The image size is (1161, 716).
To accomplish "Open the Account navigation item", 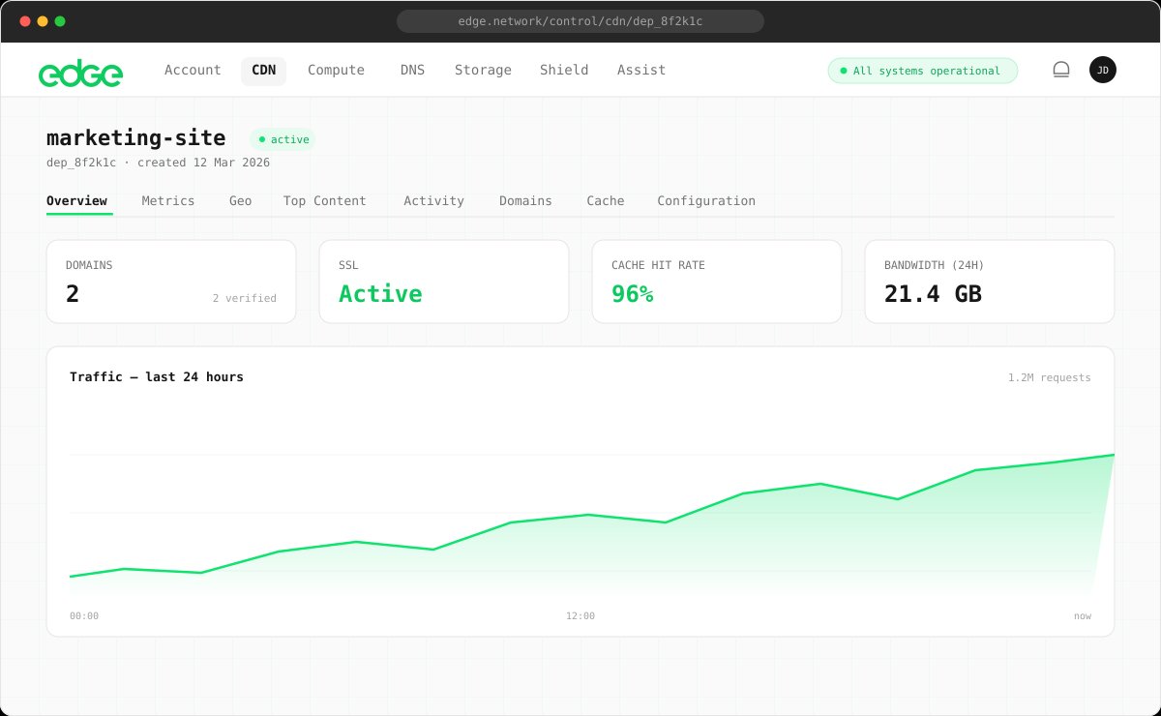I will pos(193,70).
